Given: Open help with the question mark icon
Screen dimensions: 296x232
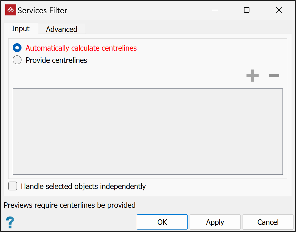Looking at the screenshot, I should tap(10, 222).
